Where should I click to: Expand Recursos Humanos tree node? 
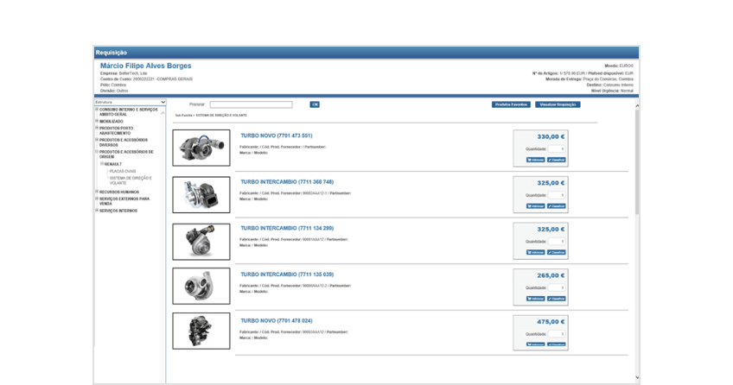[97, 192]
